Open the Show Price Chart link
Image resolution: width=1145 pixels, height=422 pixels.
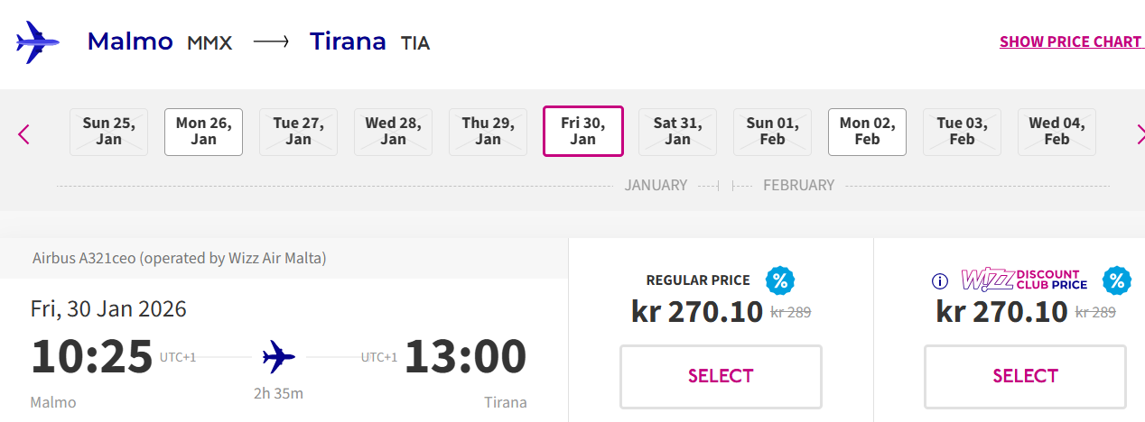1070,41
